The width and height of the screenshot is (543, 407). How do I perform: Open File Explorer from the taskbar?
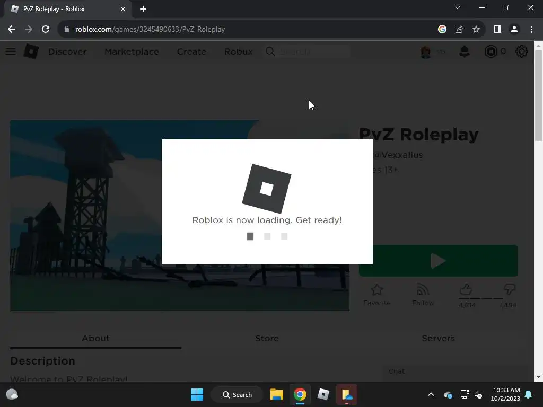coord(277,394)
